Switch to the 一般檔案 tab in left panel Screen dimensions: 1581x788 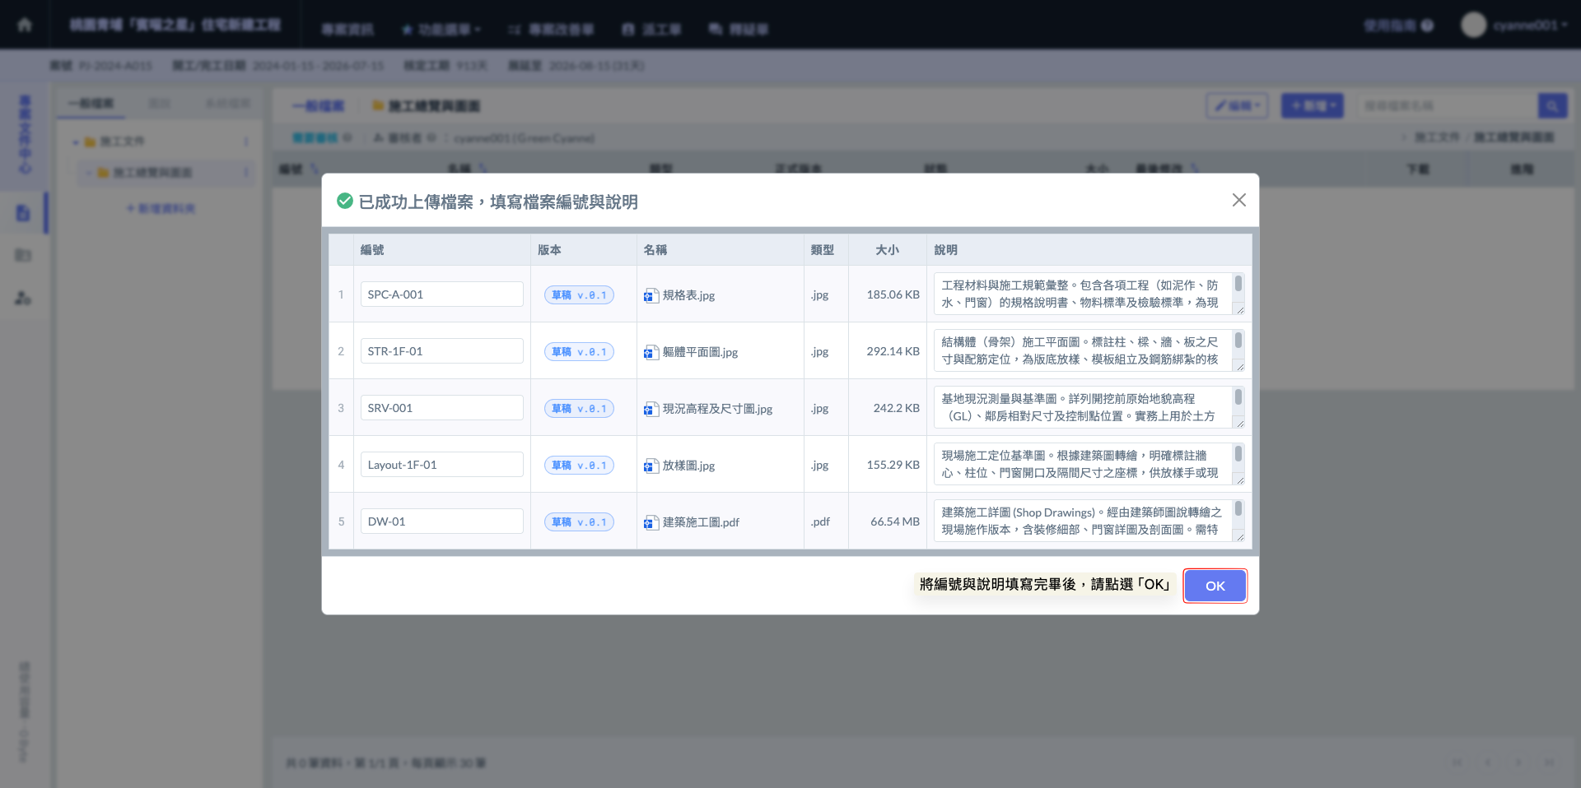(x=91, y=104)
